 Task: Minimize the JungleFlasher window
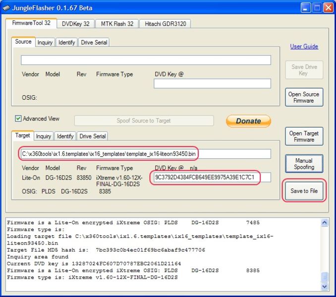click(306, 8)
